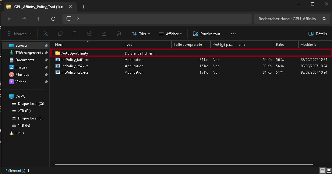
Task: Click the Refresh icon in navigation bar
Action: 53,19
